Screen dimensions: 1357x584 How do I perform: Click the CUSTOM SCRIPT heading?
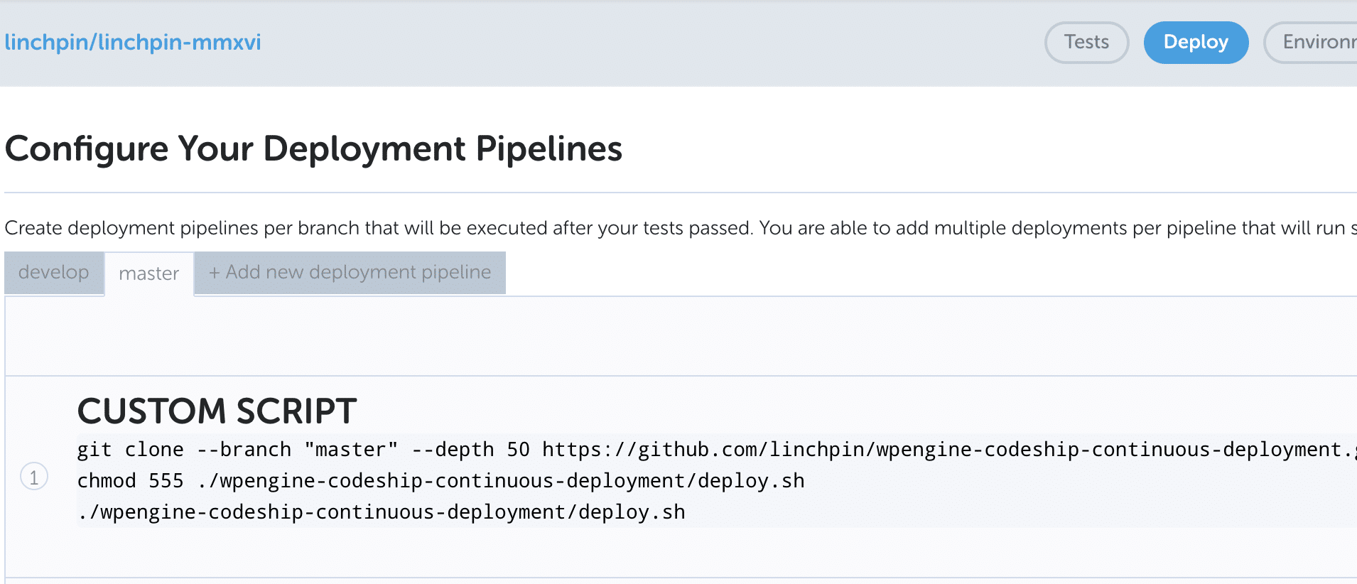(x=217, y=411)
